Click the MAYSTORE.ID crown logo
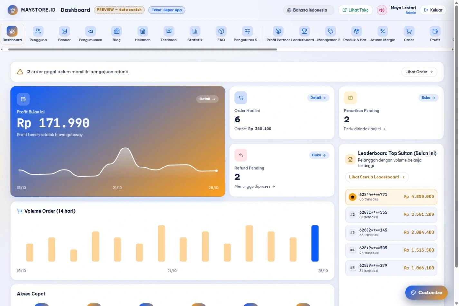Screen dimensions: 459x306 point(13,10)
